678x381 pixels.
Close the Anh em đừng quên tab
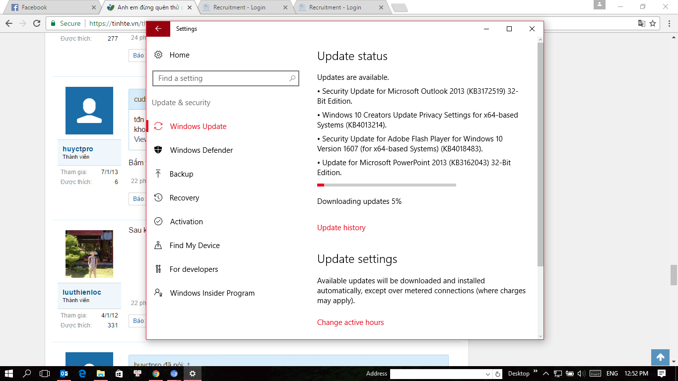tap(190, 7)
